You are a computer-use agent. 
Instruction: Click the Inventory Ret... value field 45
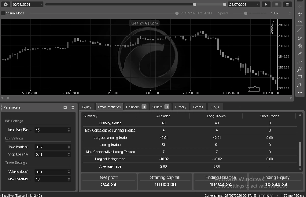[53, 130]
